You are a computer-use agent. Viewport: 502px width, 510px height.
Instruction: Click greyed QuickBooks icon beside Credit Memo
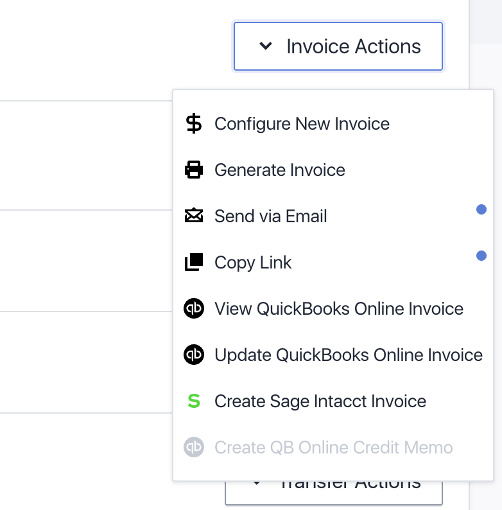click(x=193, y=448)
